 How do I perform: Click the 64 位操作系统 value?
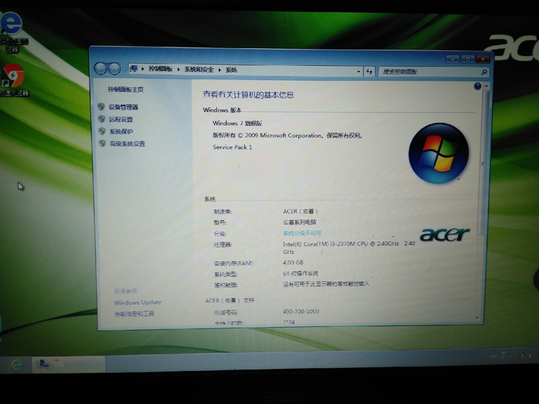(x=301, y=274)
